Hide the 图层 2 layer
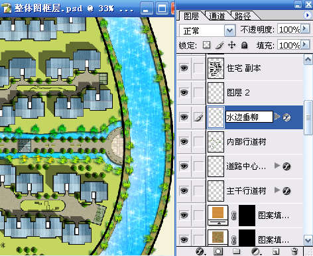313x256 pixels. coord(184,92)
